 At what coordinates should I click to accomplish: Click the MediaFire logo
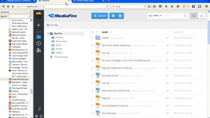point(62,16)
